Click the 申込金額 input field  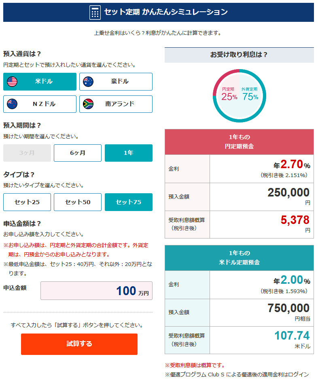[x=97, y=291]
